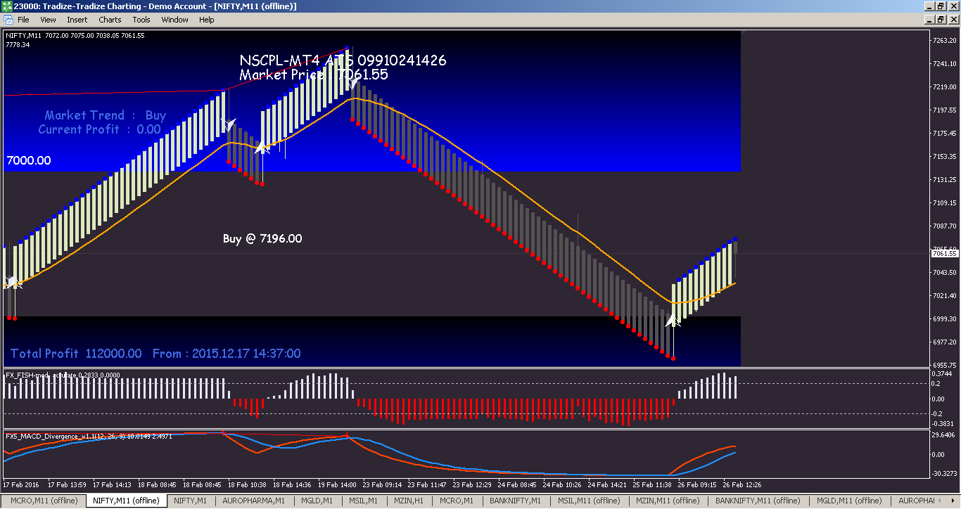Image resolution: width=961 pixels, height=509 pixels.
Task: Select the MSIL,M11 offline chart tab
Action: pos(589,501)
